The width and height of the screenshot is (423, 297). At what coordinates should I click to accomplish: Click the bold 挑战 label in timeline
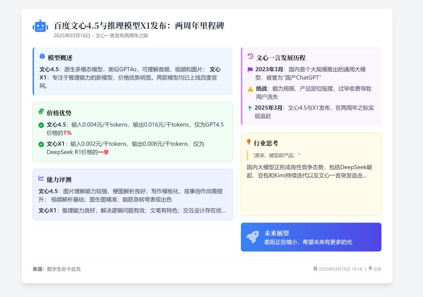[261, 89]
